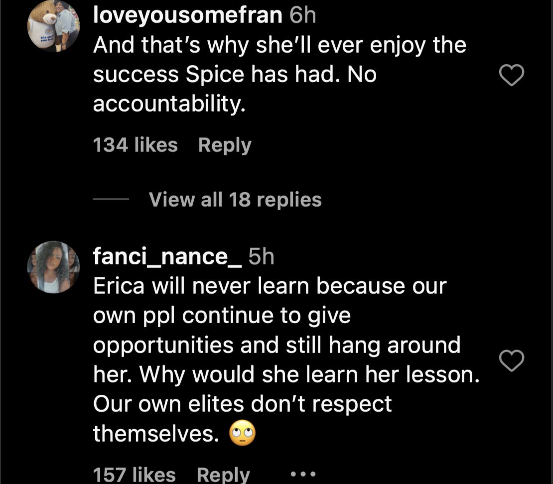Open the fanci_nance_ username link
The height and width of the screenshot is (484, 553).
coord(167,257)
